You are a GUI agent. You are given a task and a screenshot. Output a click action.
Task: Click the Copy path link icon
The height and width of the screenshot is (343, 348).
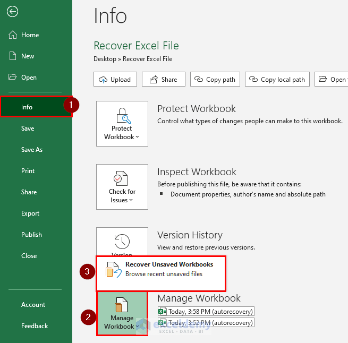[x=199, y=80]
